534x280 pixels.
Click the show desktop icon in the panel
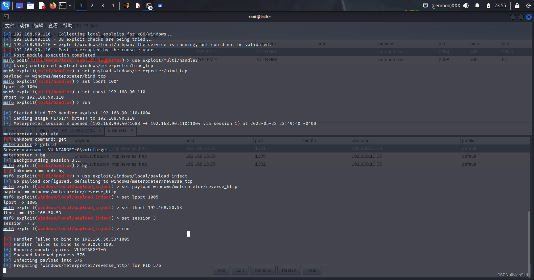[x=19, y=6]
